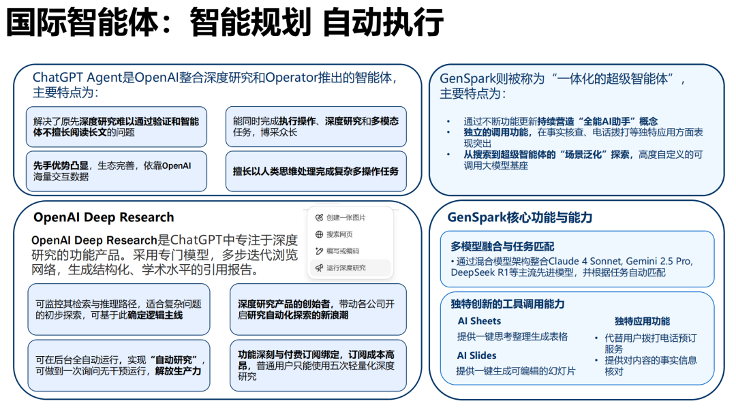The image size is (736, 414).
Task: Select the subheading 独特创新的工具调用能力
Action: point(508,304)
